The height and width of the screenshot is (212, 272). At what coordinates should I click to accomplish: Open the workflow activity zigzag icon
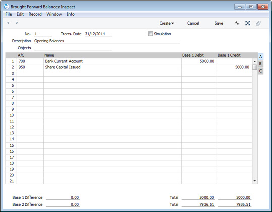[x=237, y=23]
